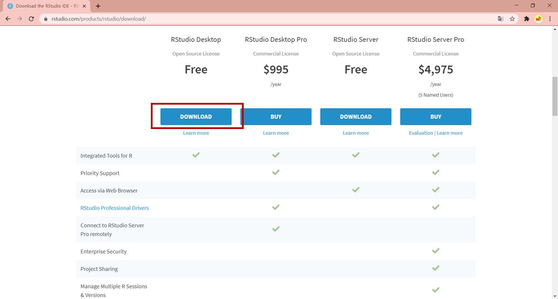Click checkmark for Desktop Integrated Tools
Screen dimensions: 558x299
point(196,155)
